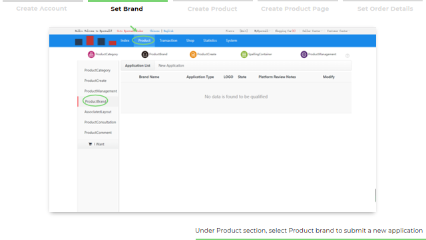Open the Statistics menu
Image resolution: width=426 pixels, height=240 pixels.
point(210,41)
